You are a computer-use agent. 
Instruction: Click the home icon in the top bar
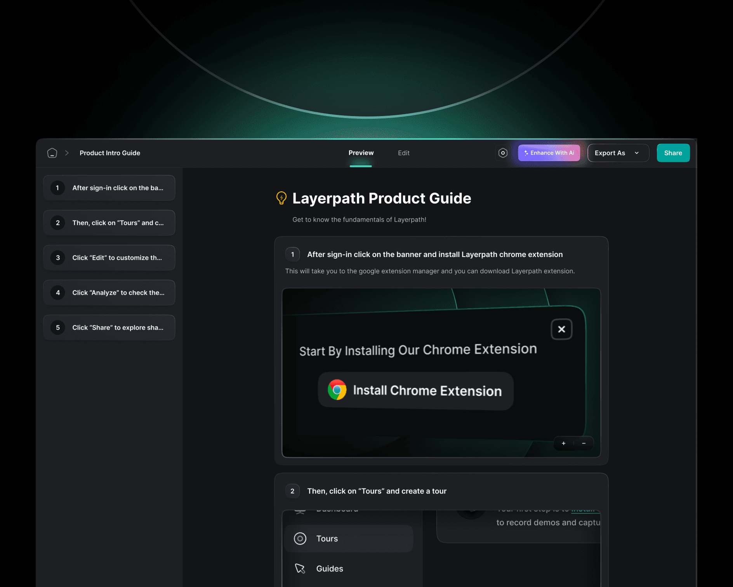coord(52,153)
